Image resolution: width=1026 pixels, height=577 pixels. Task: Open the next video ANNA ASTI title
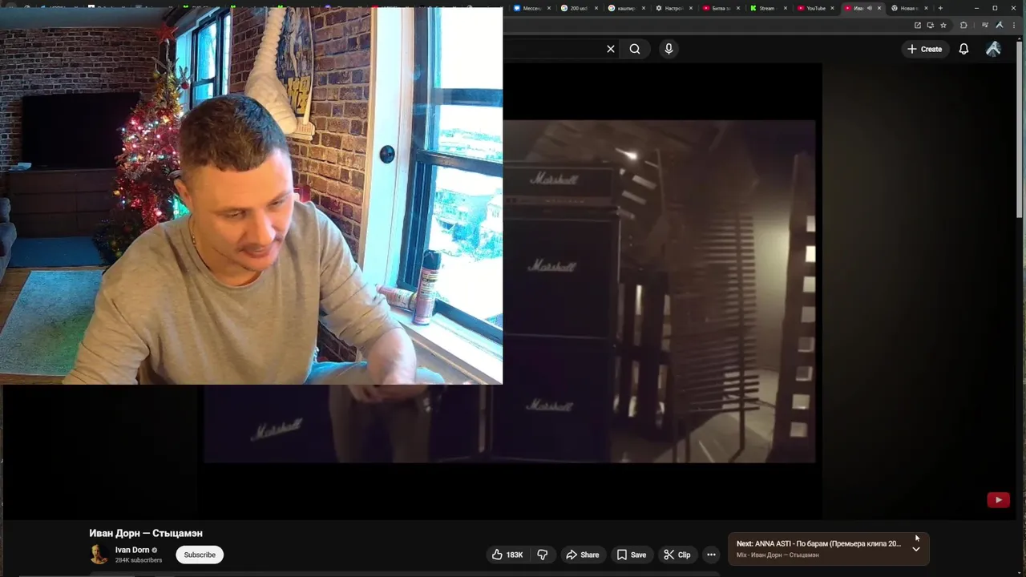tap(818, 543)
